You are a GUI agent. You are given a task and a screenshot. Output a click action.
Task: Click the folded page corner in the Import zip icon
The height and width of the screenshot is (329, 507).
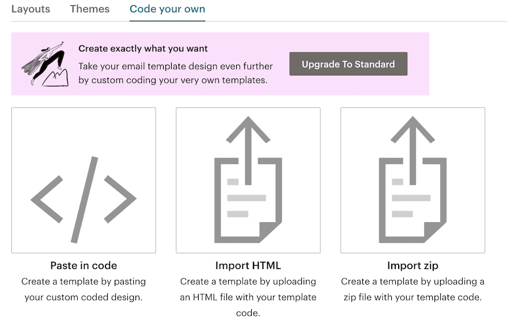pyautogui.click(x=435, y=232)
